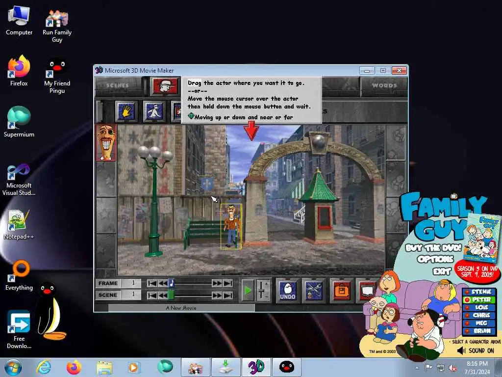
Task: Click the McZee guide face portrait
Action: click(x=106, y=143)
